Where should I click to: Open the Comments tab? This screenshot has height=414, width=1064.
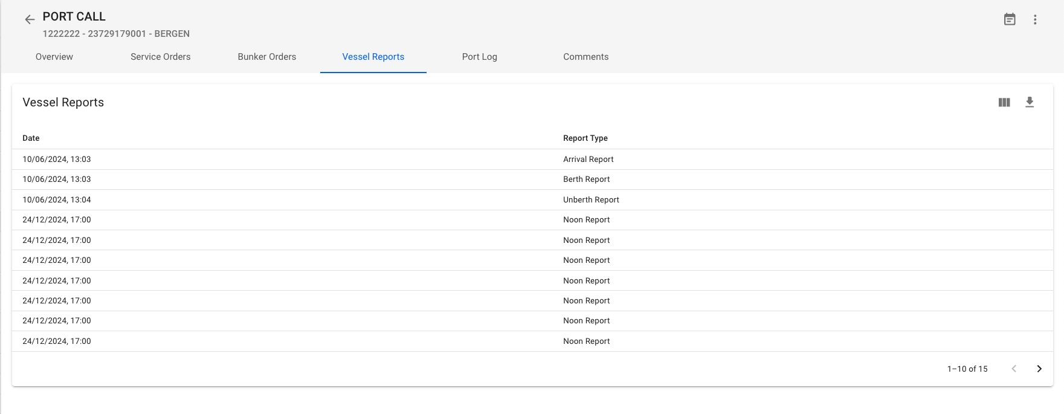tap(585, 57)
